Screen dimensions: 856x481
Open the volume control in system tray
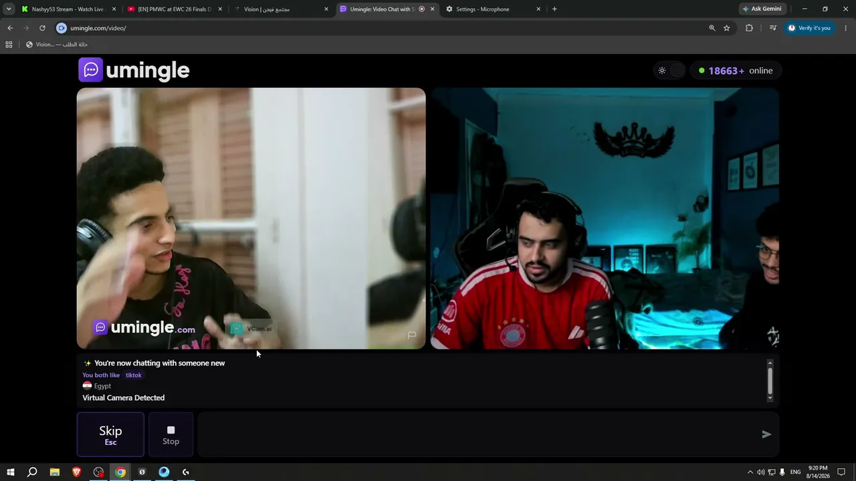point(761,472)
